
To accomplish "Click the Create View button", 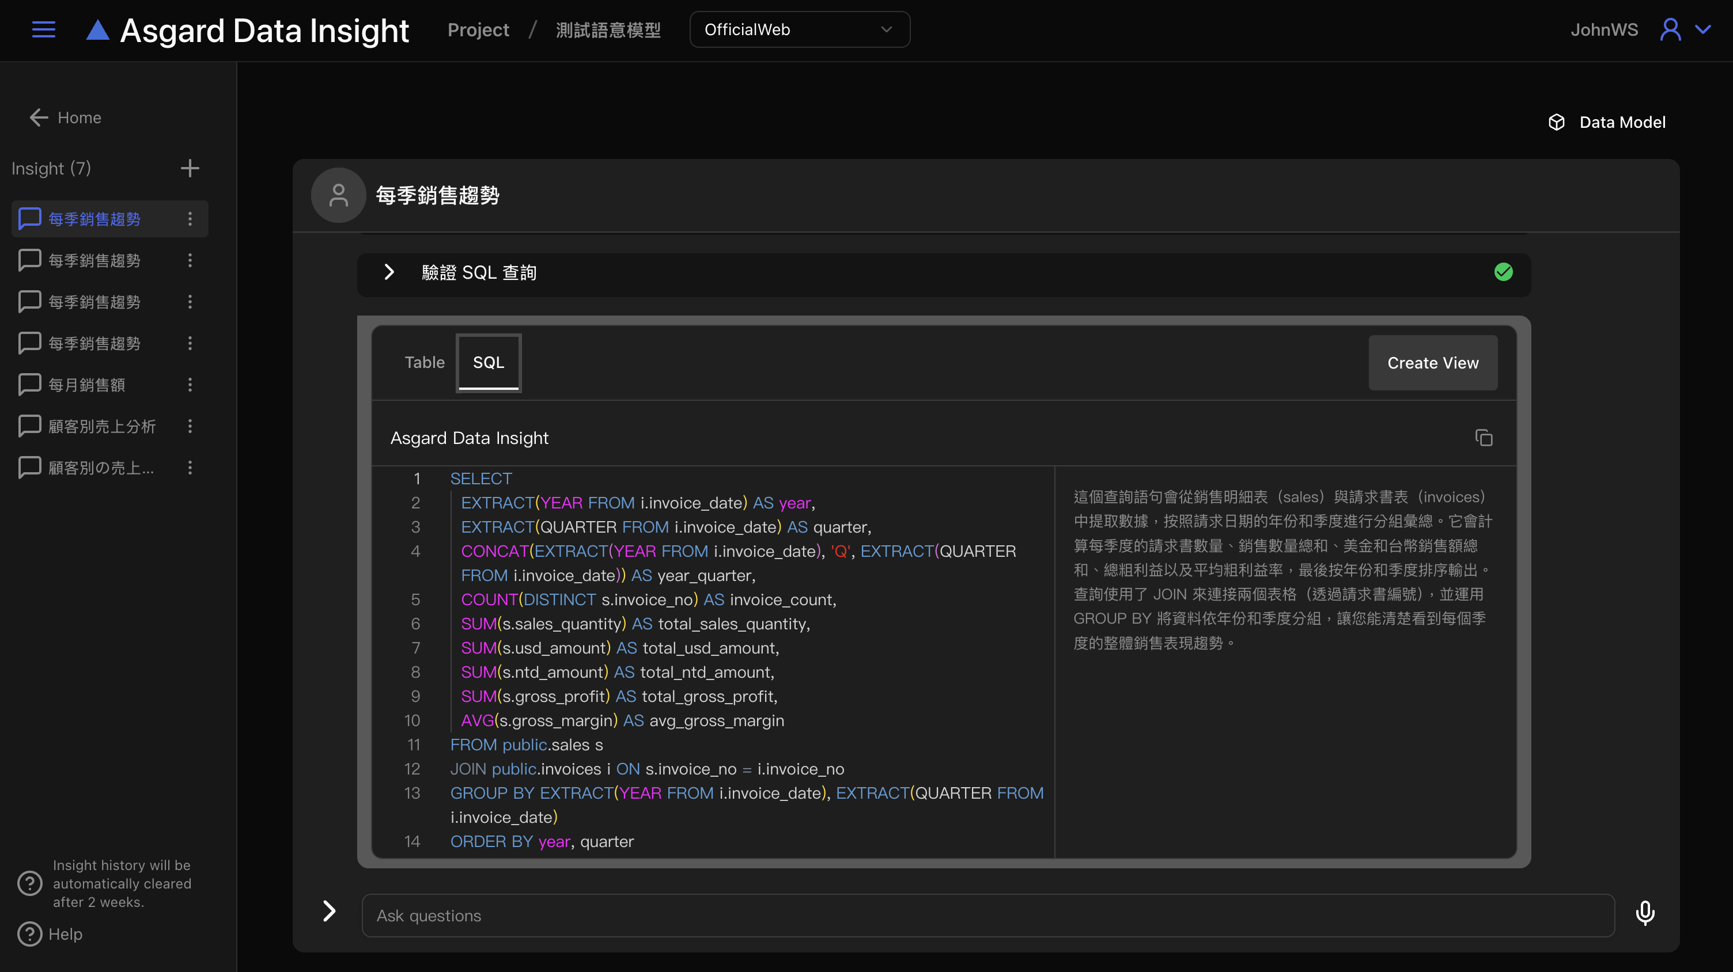I will pos(1432,362).
